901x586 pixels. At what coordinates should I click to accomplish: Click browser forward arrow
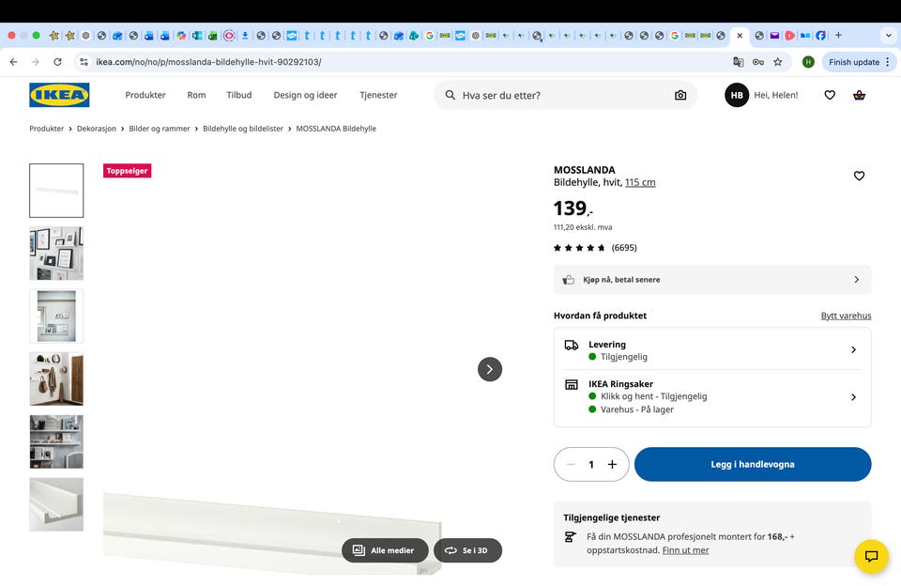pyautogui.click(x=36, y=62)
